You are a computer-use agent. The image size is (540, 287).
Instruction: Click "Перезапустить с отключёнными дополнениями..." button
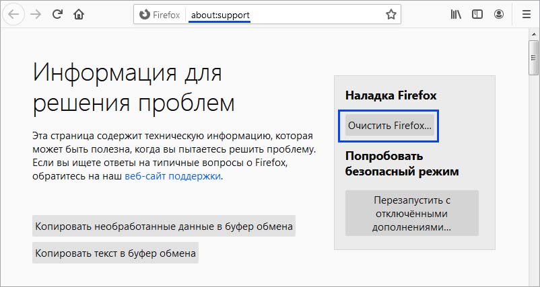point(412,213)
